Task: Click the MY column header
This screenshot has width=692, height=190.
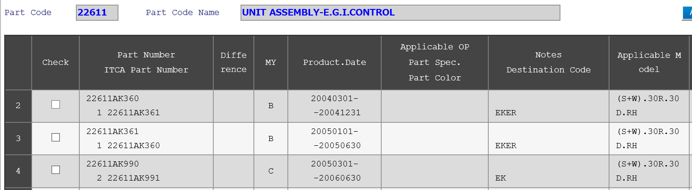Action: [271, 63]
